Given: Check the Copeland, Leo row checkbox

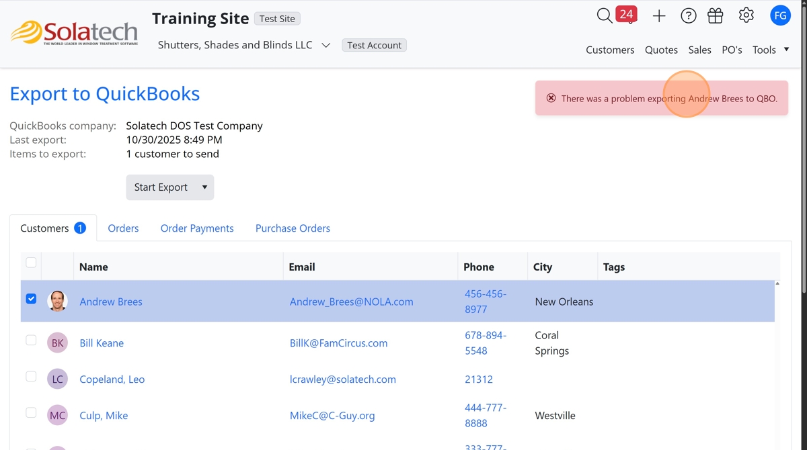Looking at the screenshot, I should 31,377.
